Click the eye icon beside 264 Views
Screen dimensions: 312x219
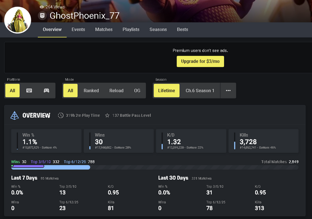coord(41,7)
